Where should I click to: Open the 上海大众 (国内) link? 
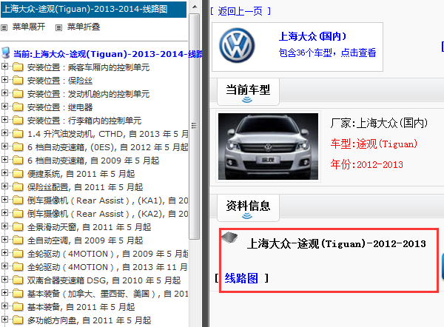(312, 36)
